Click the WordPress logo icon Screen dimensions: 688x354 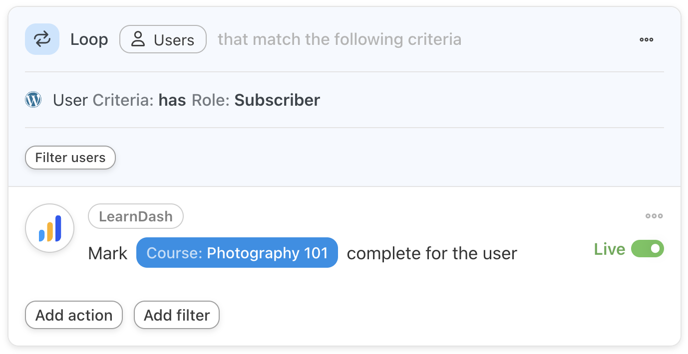point(33,100)
